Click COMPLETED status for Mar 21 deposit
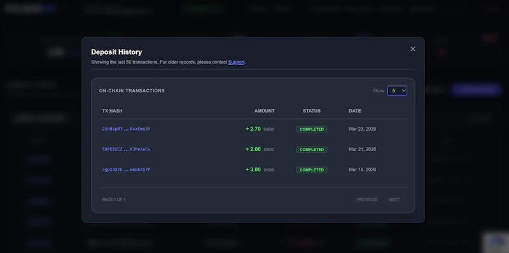 click(312, 150)
